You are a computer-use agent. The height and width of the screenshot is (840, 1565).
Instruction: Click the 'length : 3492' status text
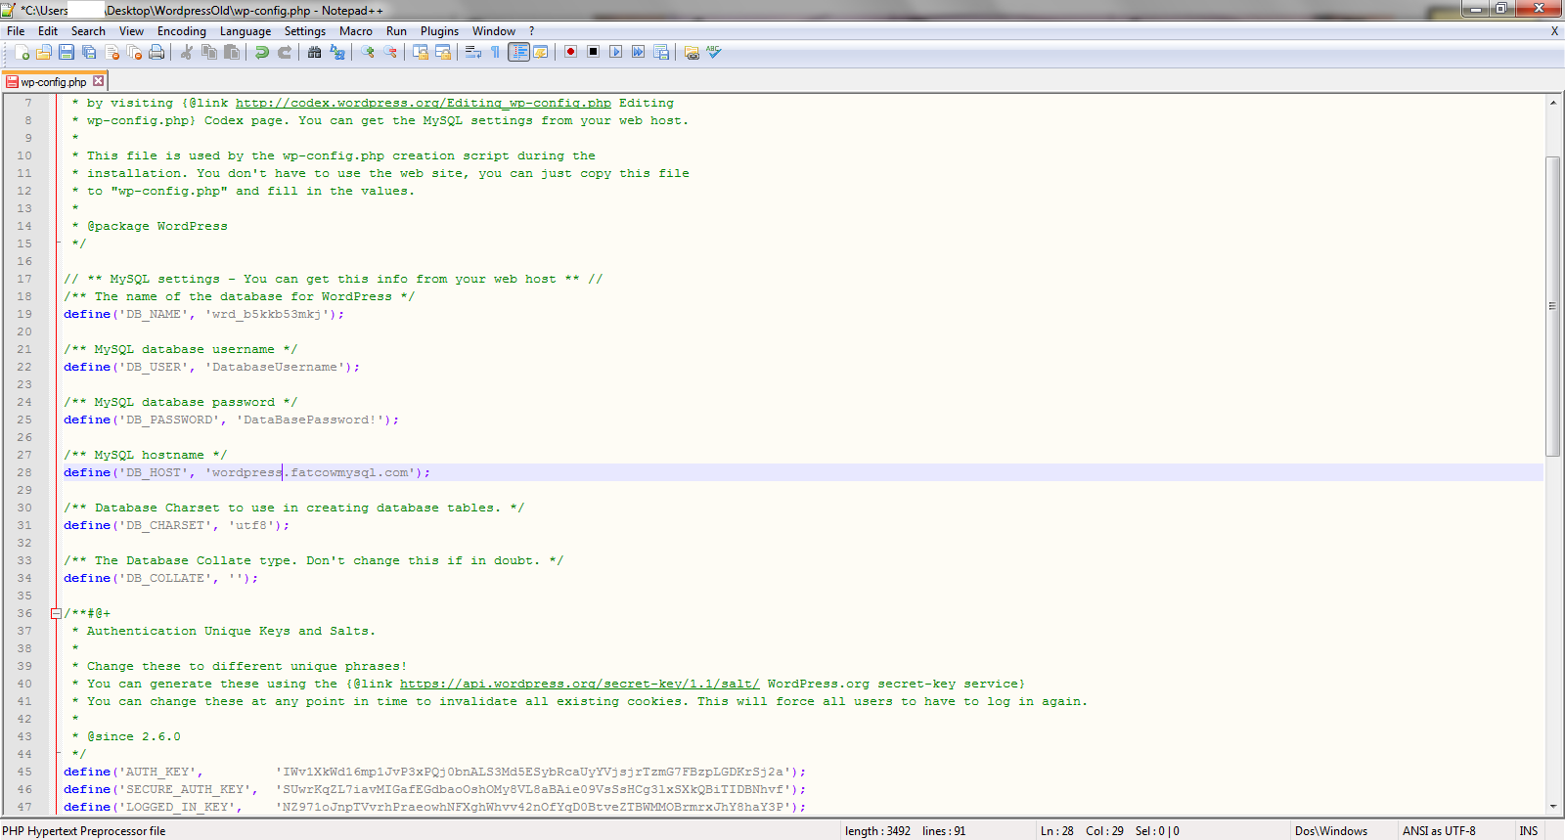tap(877, 831)
